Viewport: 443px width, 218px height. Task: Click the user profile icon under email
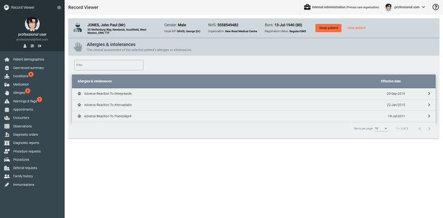click(x=25, y=46)
